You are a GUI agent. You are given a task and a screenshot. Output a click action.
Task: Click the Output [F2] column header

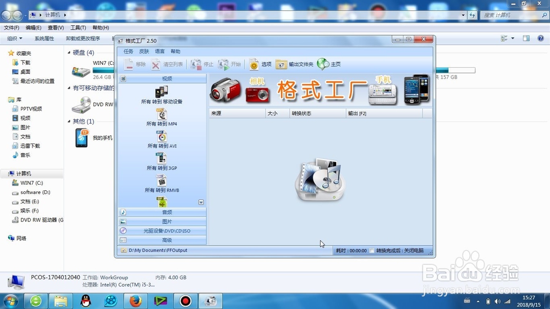(x=384, y=113)
